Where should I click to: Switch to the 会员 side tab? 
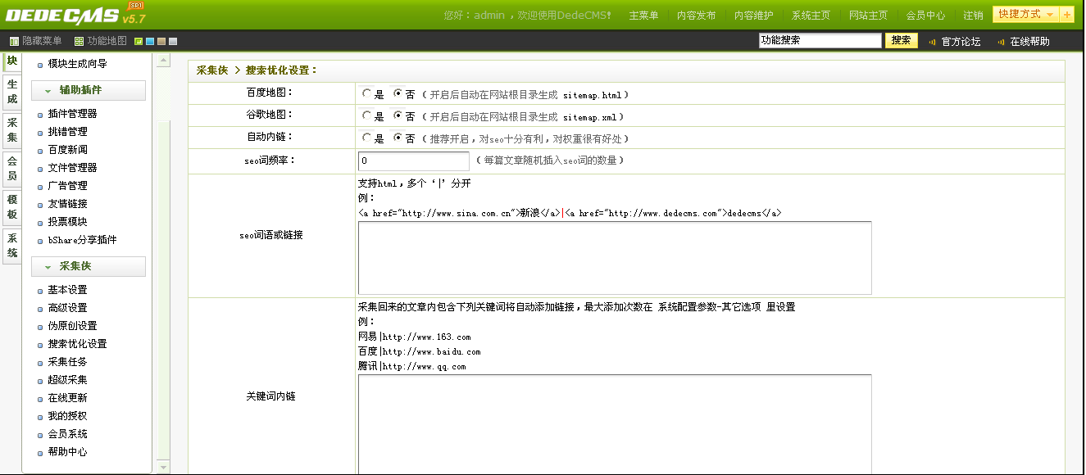11,168
